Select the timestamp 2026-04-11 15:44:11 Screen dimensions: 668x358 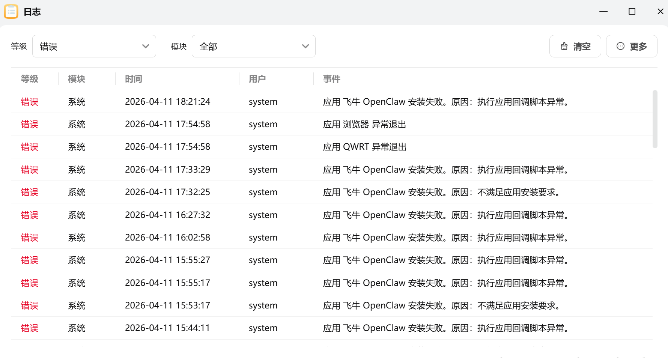click(x=167, y=328)
